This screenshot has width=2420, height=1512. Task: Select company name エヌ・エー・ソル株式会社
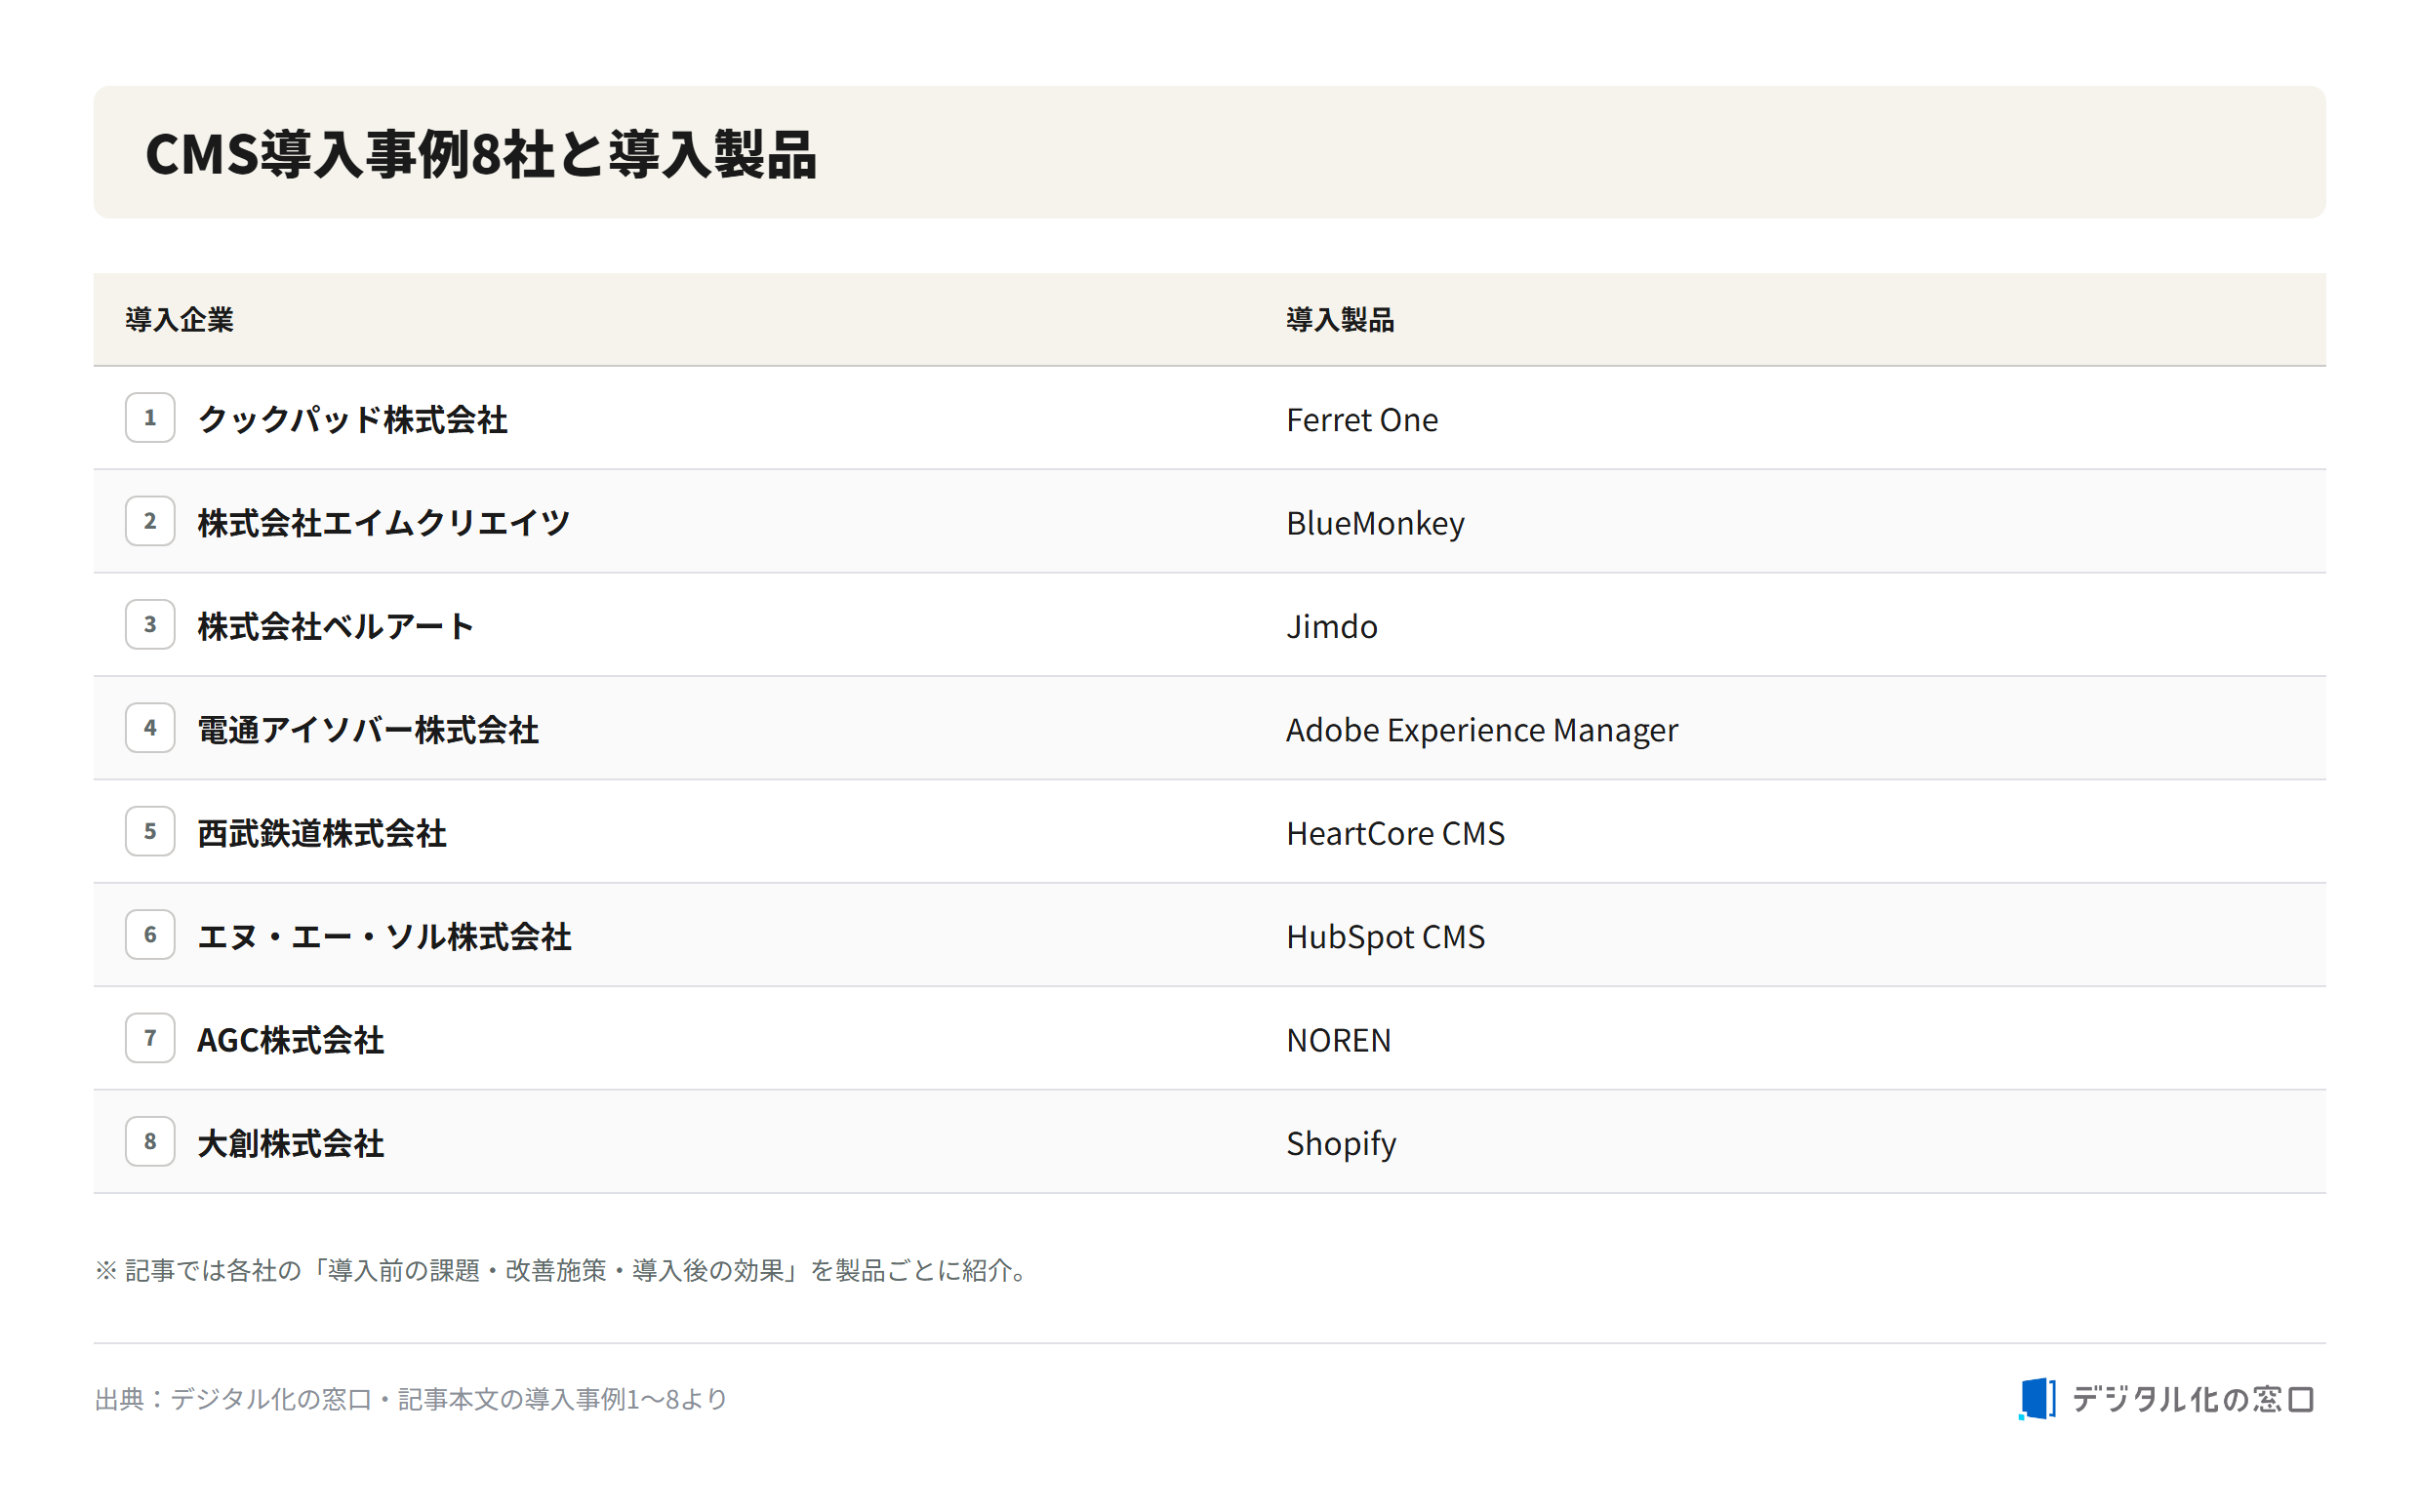click(x=384, y=937)
